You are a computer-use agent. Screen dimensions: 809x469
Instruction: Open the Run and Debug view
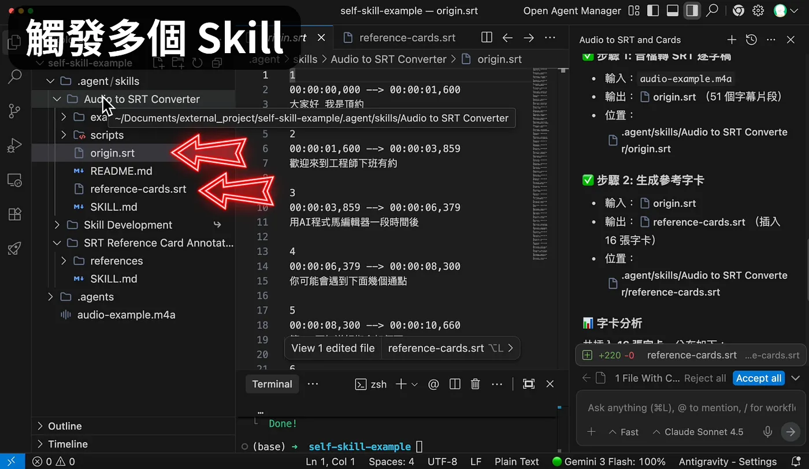click(x=15, y=145)
